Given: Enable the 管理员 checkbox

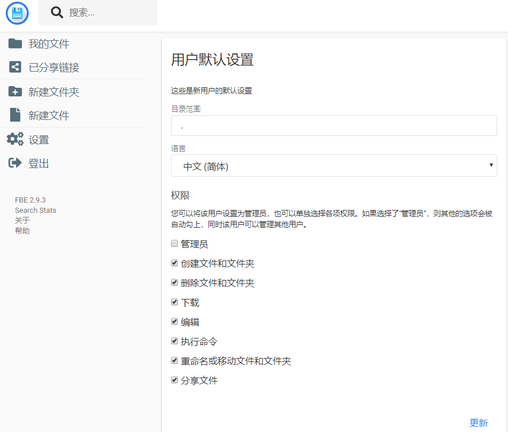Looking at the screenshot, I should pos(174,243).
